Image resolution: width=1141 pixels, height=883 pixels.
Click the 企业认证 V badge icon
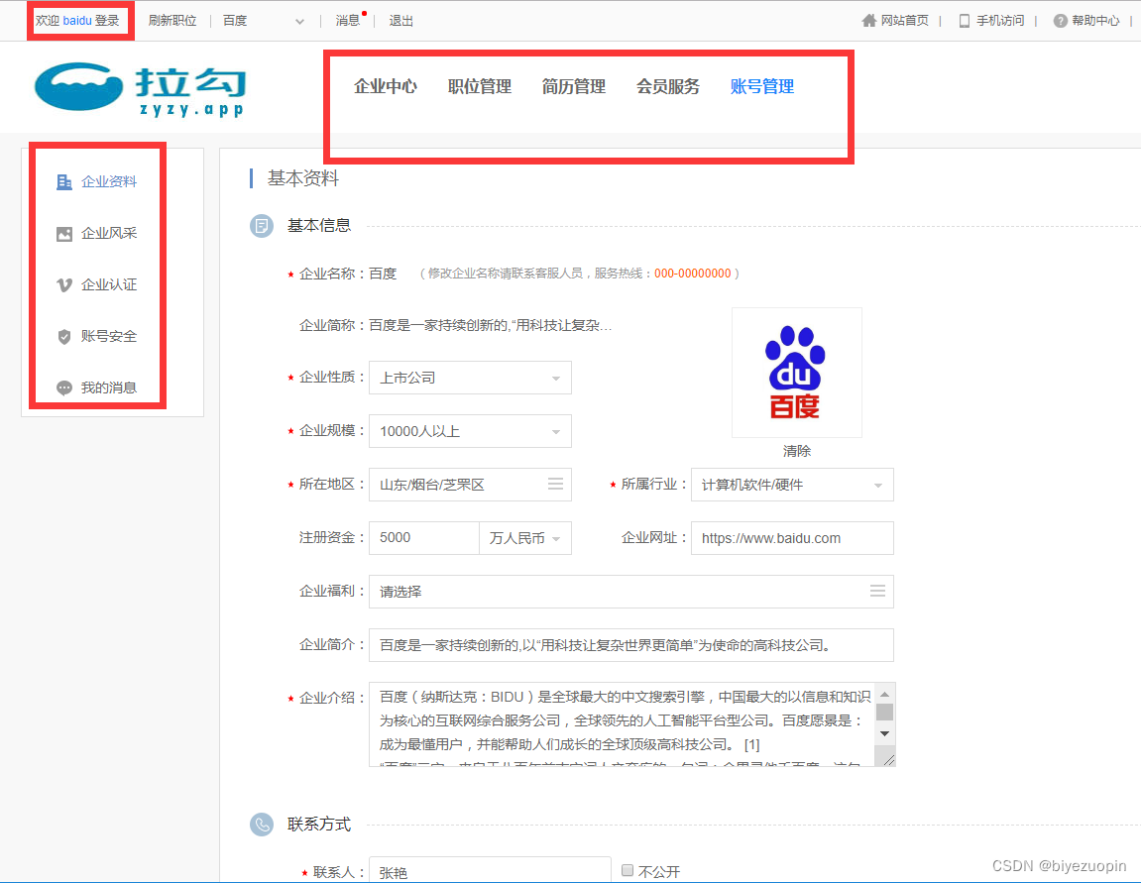tap(64, 285)
